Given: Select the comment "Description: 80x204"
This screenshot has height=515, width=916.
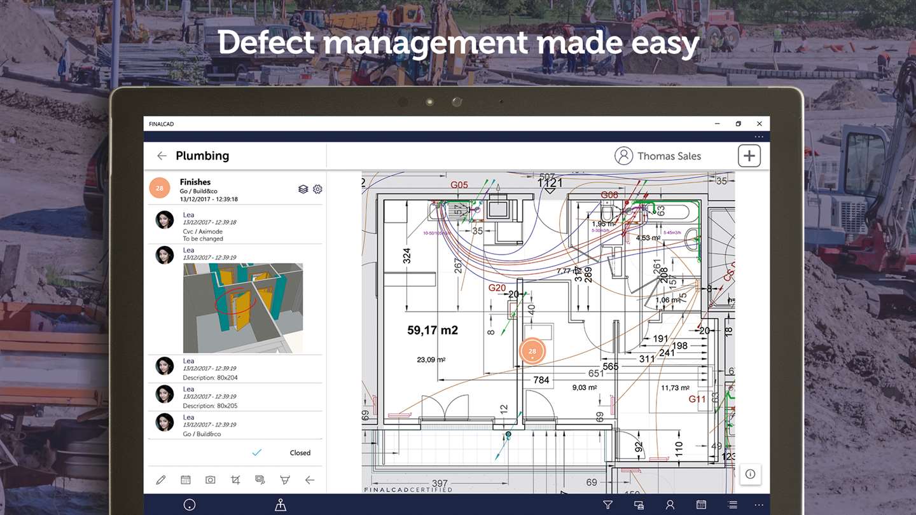Looking at the screenshot, I should tap(210, 378).
